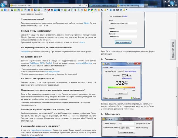Open the Odnoklassniki orange bookmark icon
Screen dimensions: 178x138
tap(32, 10)
